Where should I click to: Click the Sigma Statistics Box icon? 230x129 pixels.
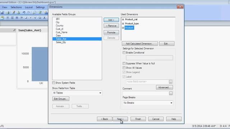click(12, 18)
